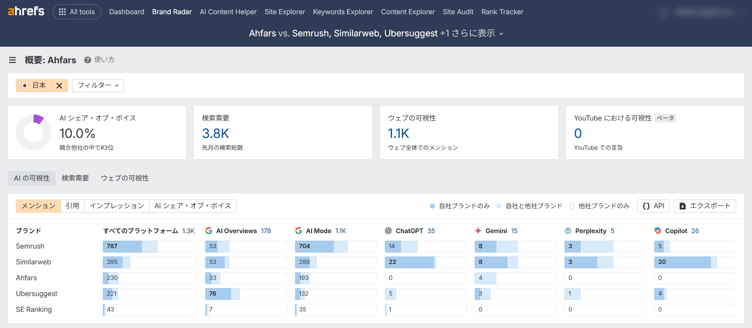Select the AI シェア・オブ・ボイス segment tab
This screenshot has height=328, width=752.
(193, 206)
